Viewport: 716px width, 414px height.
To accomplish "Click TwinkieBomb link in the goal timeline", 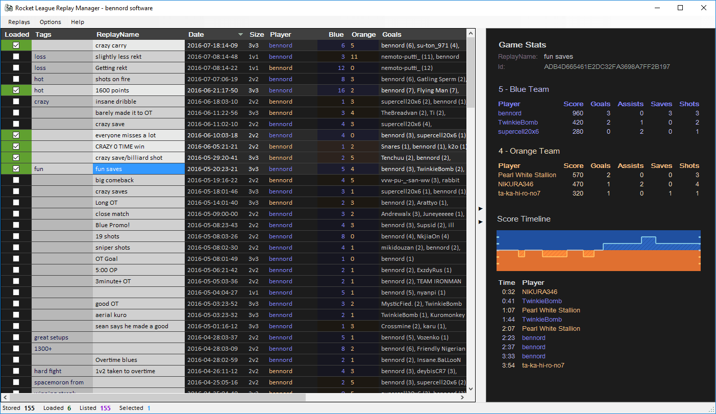I will coord(541,301).
